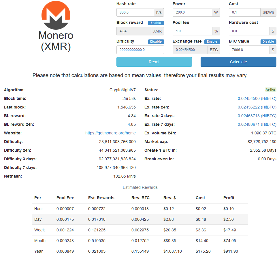Click the Exchange rate input 0.02454500
This screenshot has width=279, height=255.
[x=190, y=50]
